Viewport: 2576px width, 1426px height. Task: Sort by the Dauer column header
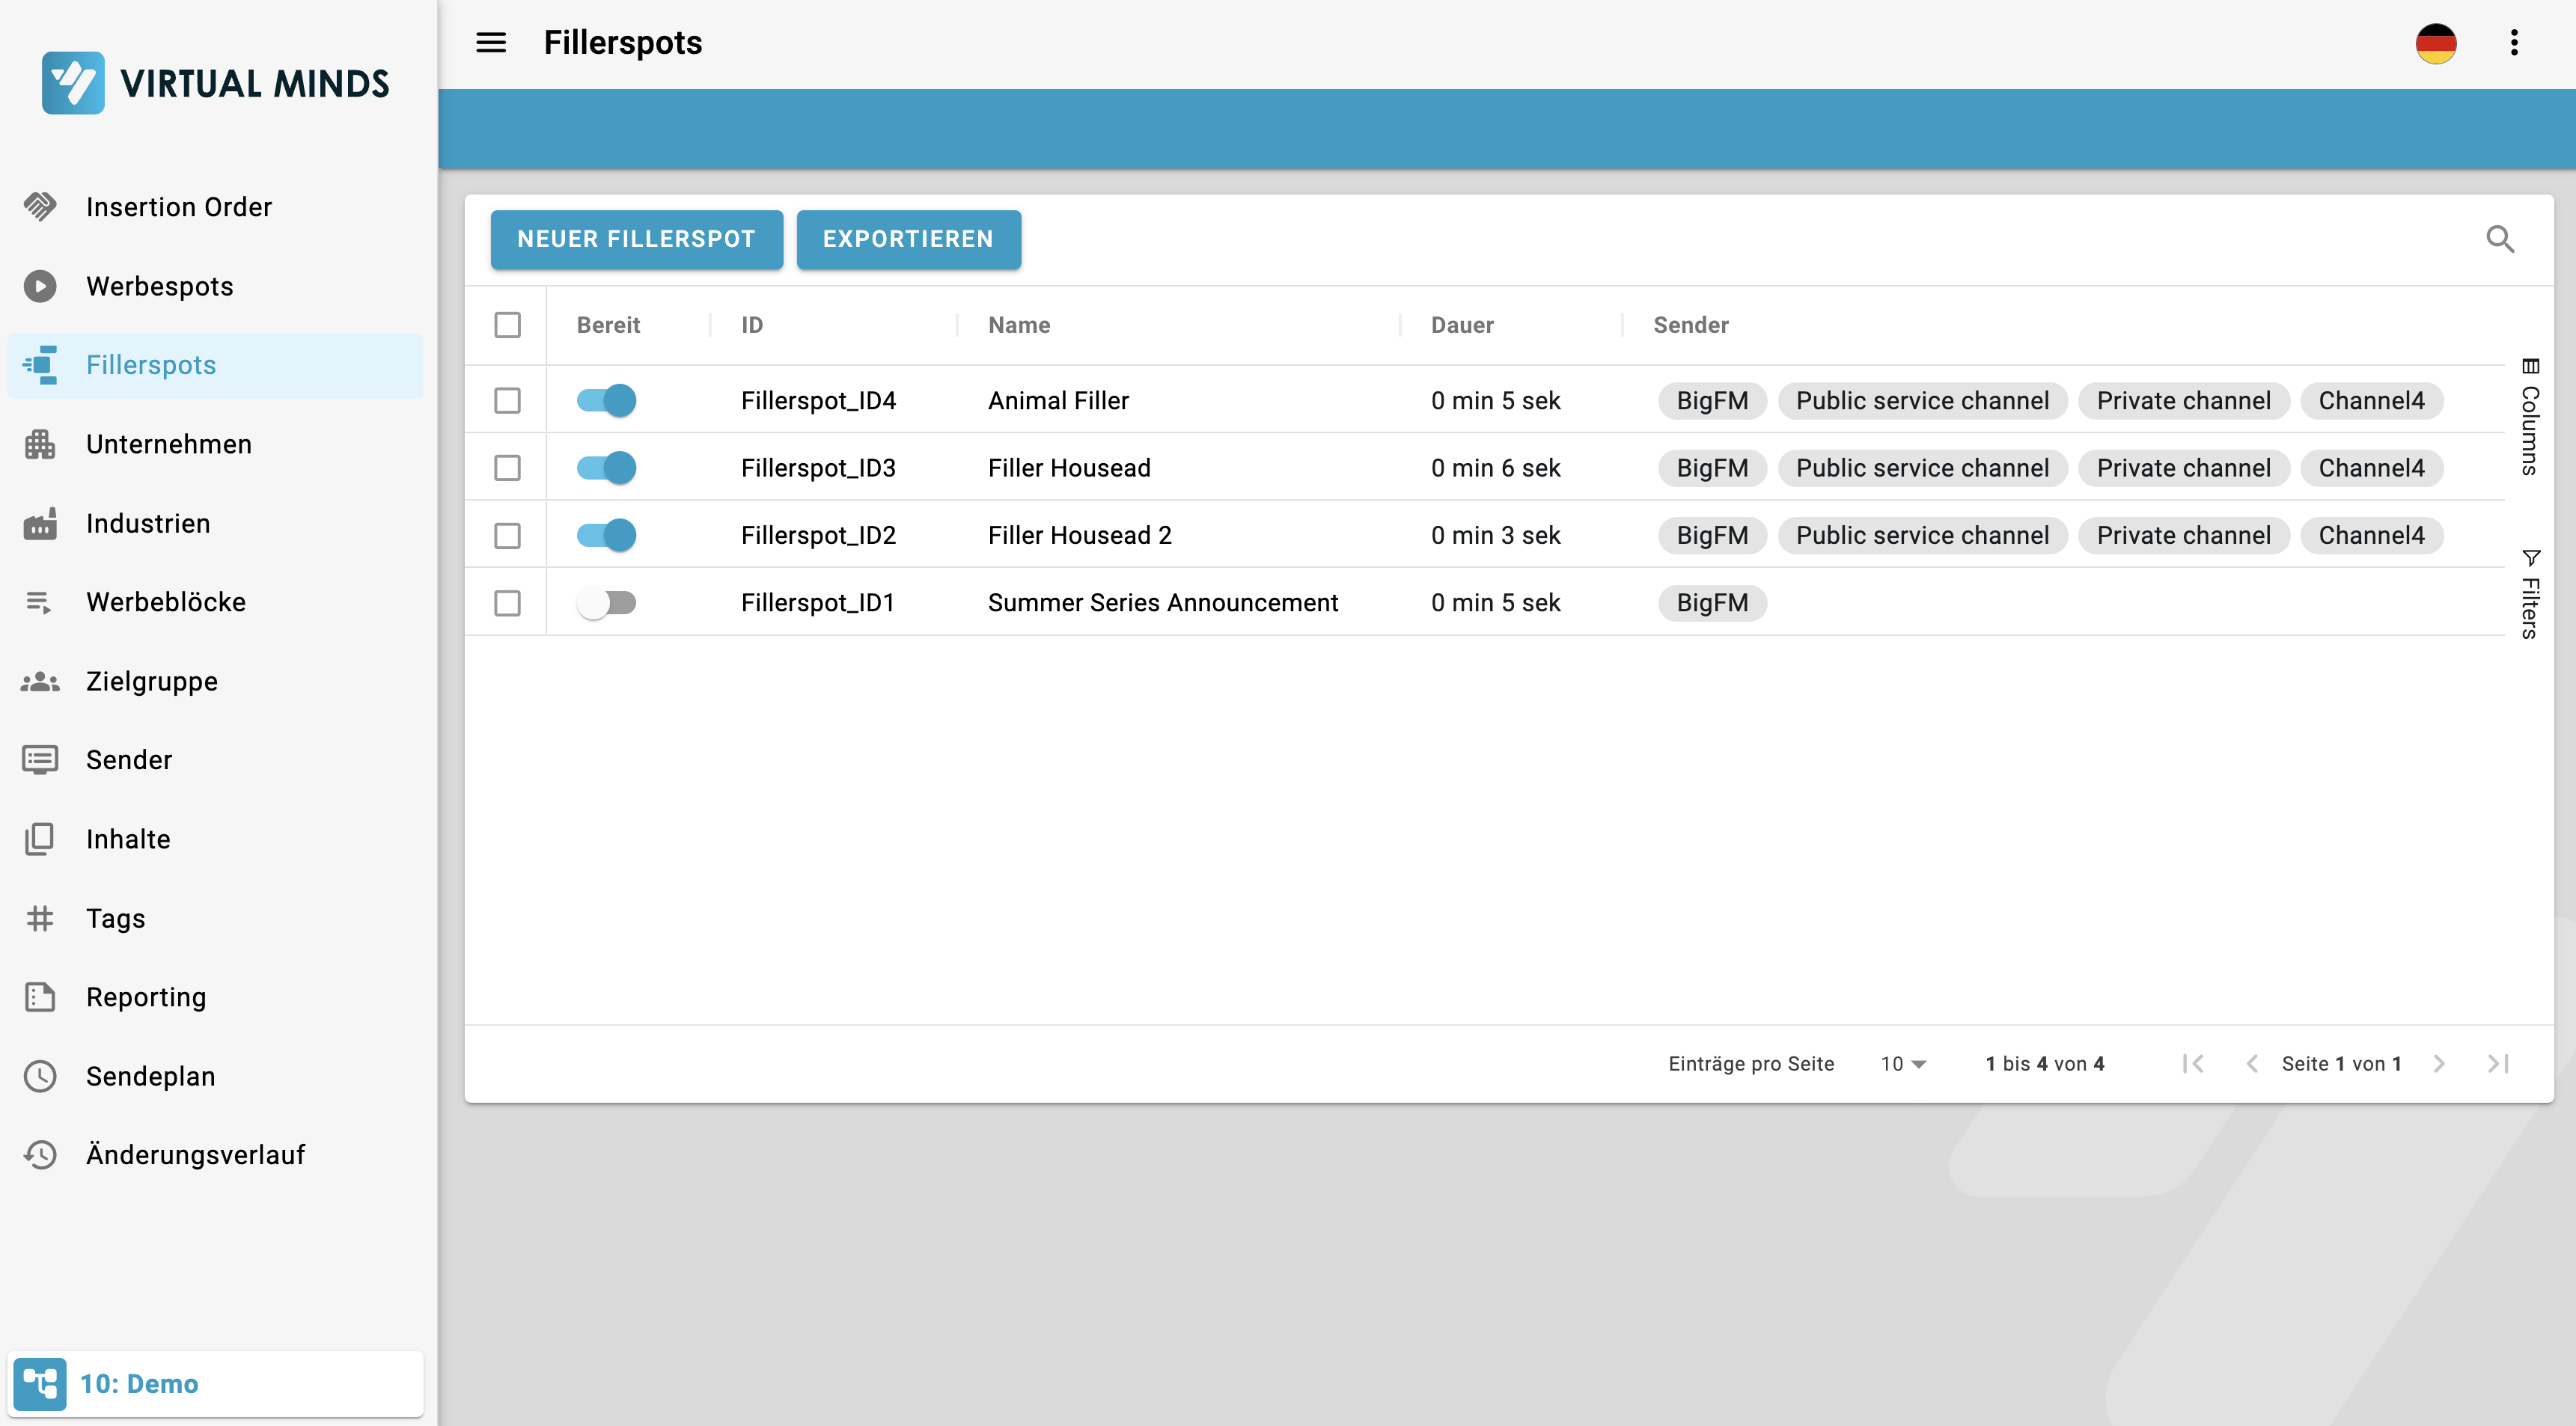pos(1462,325)
